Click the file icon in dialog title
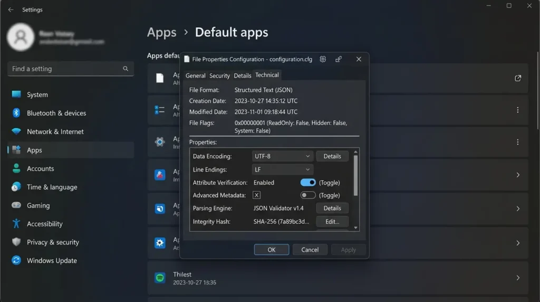Image resolution: width=540 pixels, height=302 pixels. click(x=187, y=59)
